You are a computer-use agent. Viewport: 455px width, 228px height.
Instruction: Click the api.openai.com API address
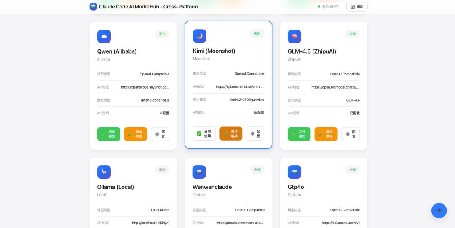tap(341, 223)
